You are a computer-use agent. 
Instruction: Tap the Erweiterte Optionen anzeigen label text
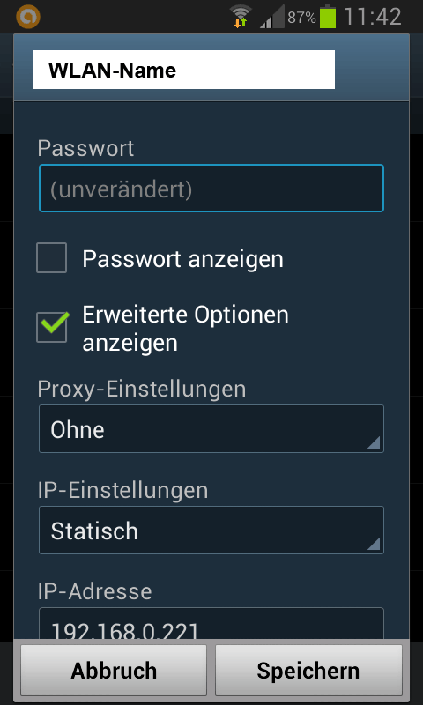[x=185, y=329]
